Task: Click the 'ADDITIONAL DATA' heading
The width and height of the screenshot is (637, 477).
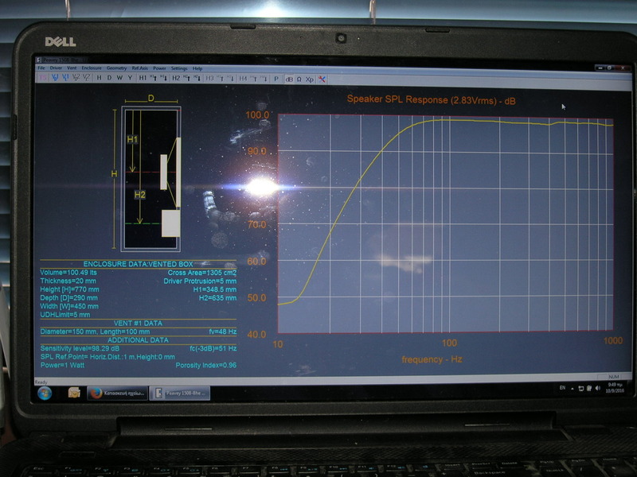Action: click(x=138, y=340)
